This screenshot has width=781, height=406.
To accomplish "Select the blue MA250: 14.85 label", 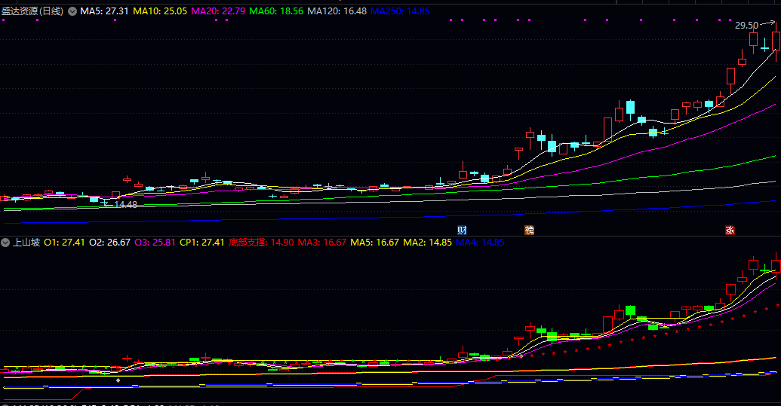I will (x=400, y=11).
